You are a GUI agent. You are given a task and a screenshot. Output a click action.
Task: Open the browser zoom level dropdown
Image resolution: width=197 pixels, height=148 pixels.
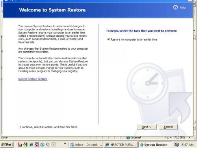190,137
